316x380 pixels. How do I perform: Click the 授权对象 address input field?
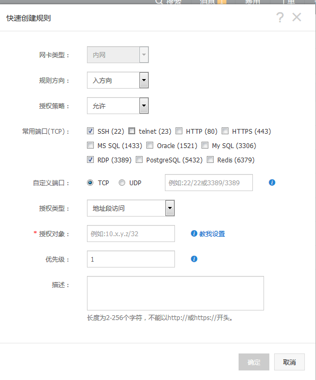click(131, 234)
